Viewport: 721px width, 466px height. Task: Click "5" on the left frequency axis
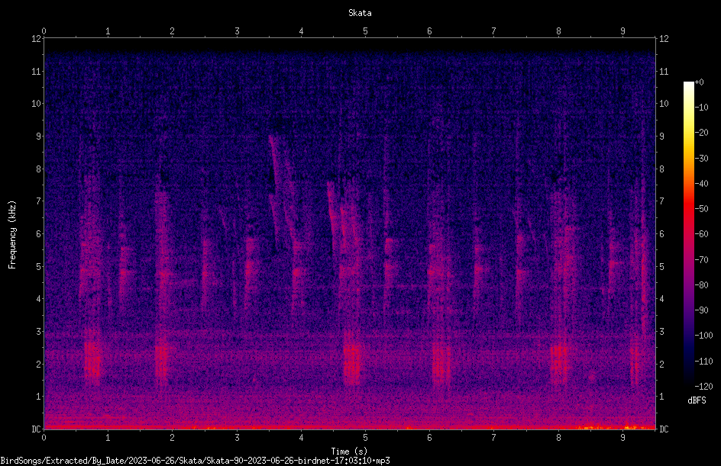[38, 267]
